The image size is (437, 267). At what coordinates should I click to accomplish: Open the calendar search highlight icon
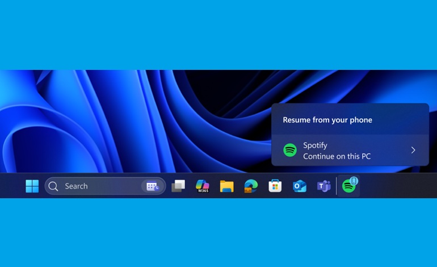[x=153, y=186]
